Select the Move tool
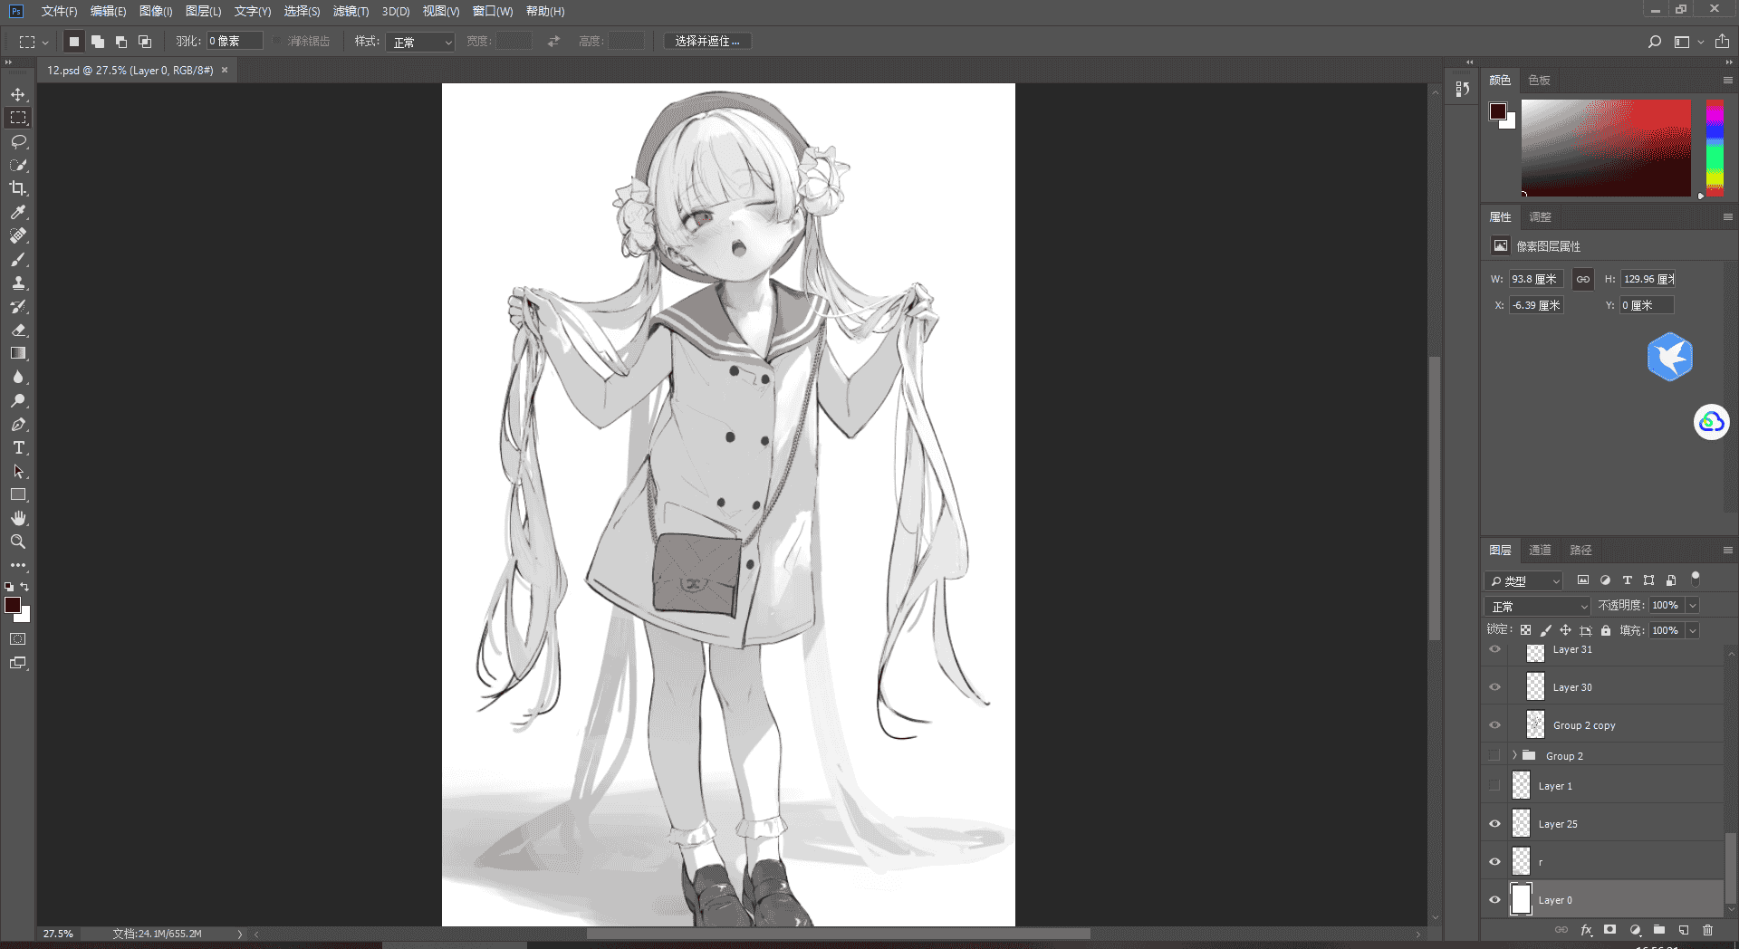Image resolution: width=1739 pixels, height=949 pixels. 18,94
